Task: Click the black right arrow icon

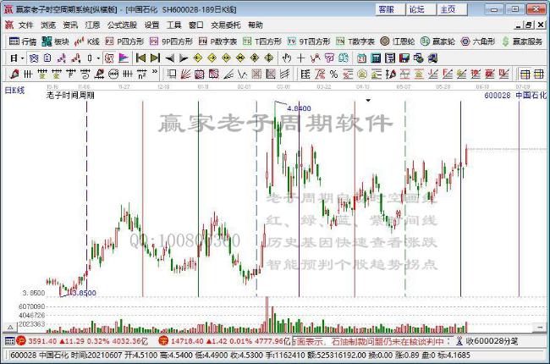Action: (184, 58)
